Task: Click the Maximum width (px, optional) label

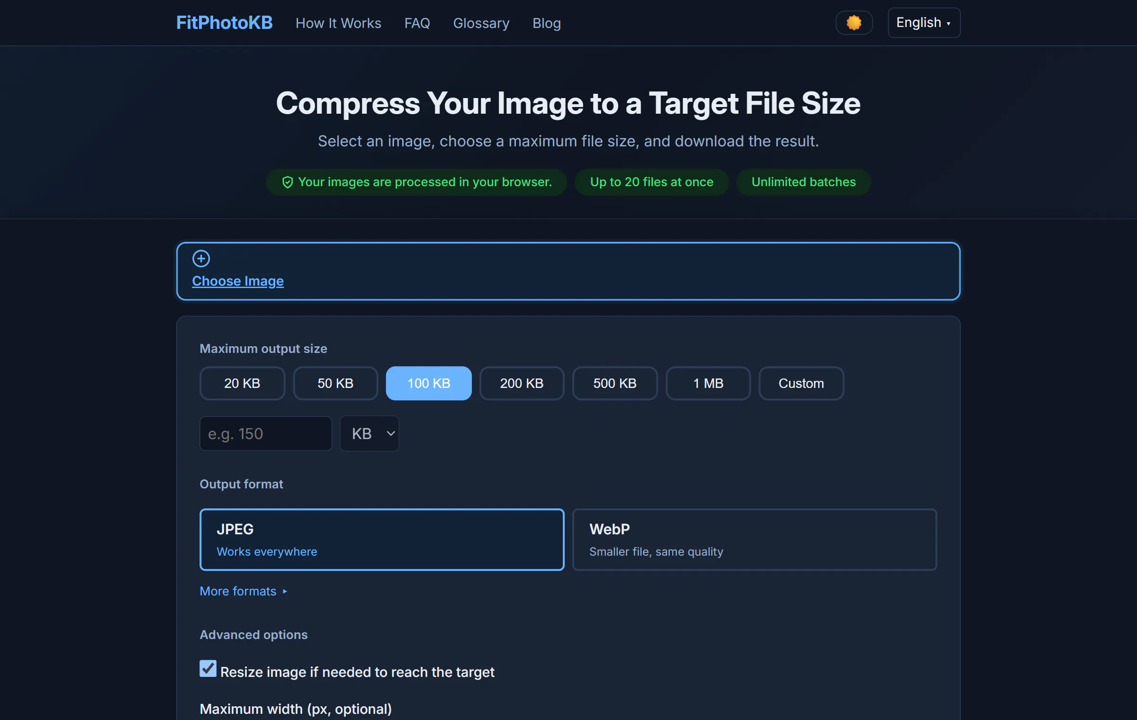Action: click(296, 709)
